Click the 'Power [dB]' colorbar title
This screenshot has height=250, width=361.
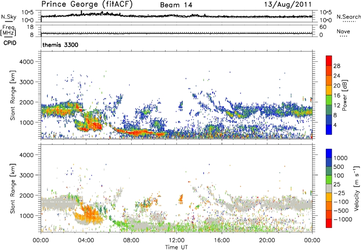344,95
